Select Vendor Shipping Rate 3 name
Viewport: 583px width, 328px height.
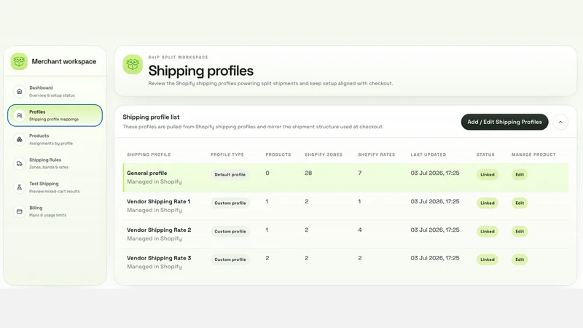coord(159,258)
